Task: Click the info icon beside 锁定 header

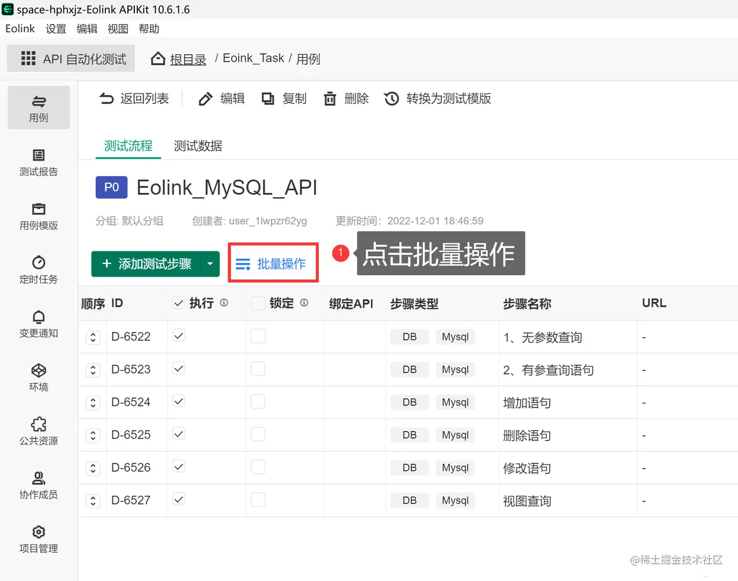Action: [304, 303]
